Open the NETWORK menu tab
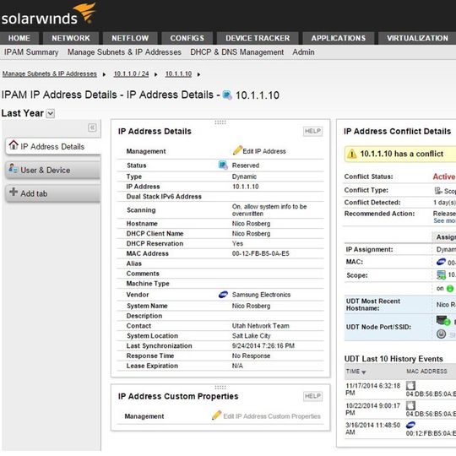The image size is (456, 456). [71, 38]
